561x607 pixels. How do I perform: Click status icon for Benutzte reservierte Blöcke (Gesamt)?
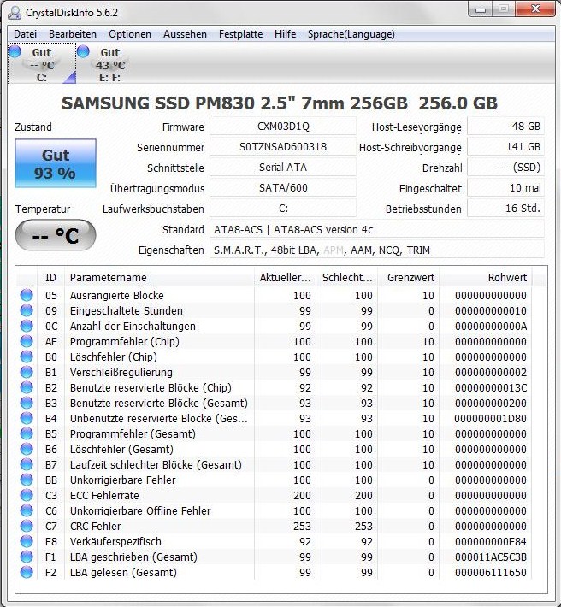[27, 403]
